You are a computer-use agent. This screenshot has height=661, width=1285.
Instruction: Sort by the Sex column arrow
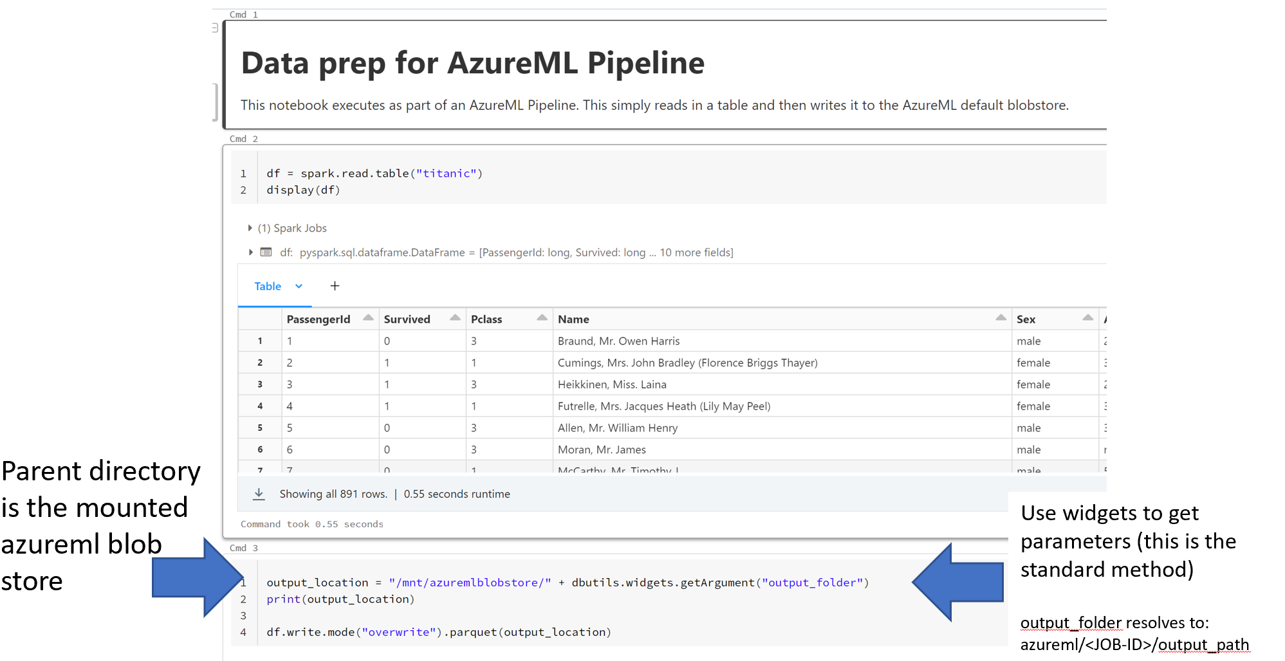[x=1087, y=318]
